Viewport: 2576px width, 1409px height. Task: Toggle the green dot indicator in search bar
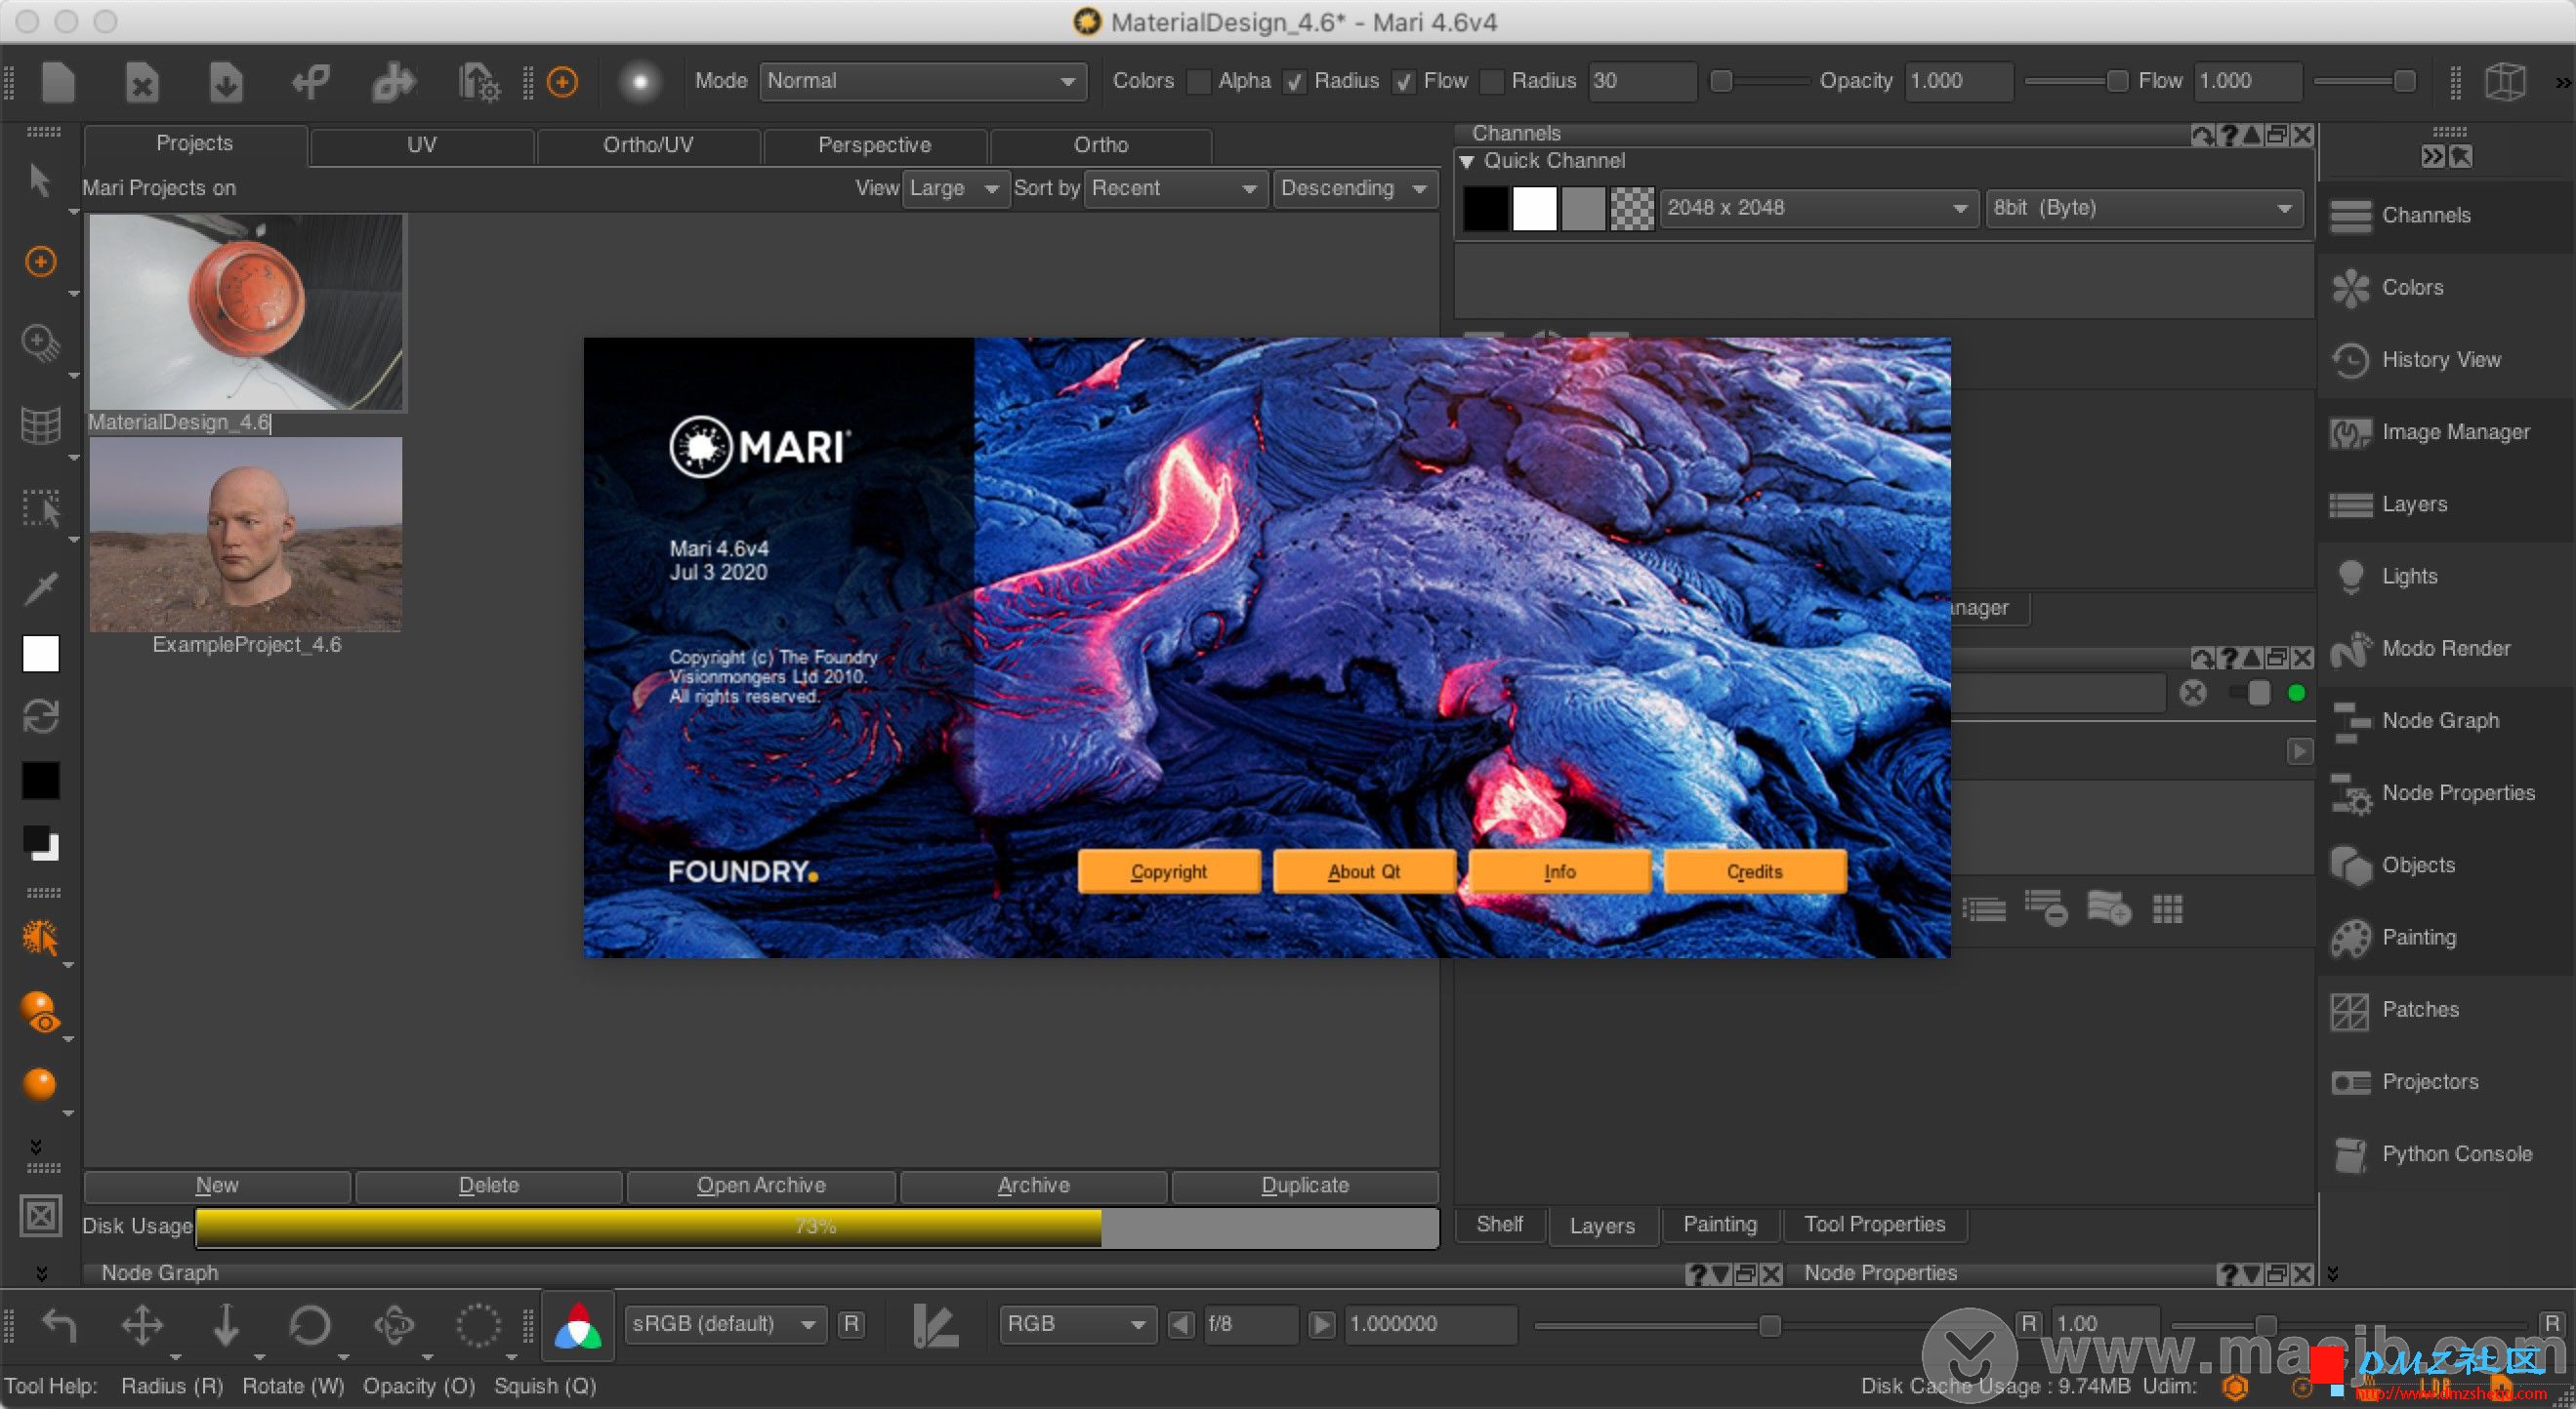click(x=2296, y=693)
